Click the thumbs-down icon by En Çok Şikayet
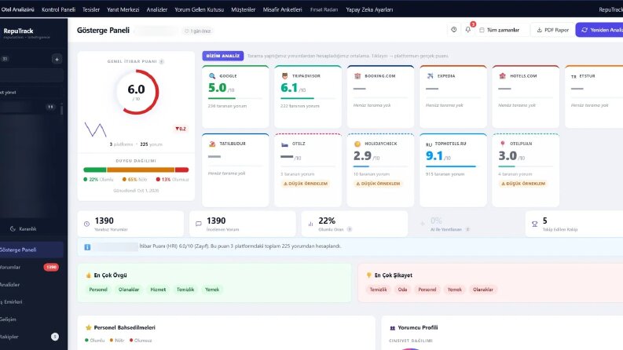 368,275
